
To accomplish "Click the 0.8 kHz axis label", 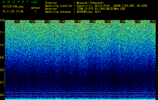I will (2, 70).
